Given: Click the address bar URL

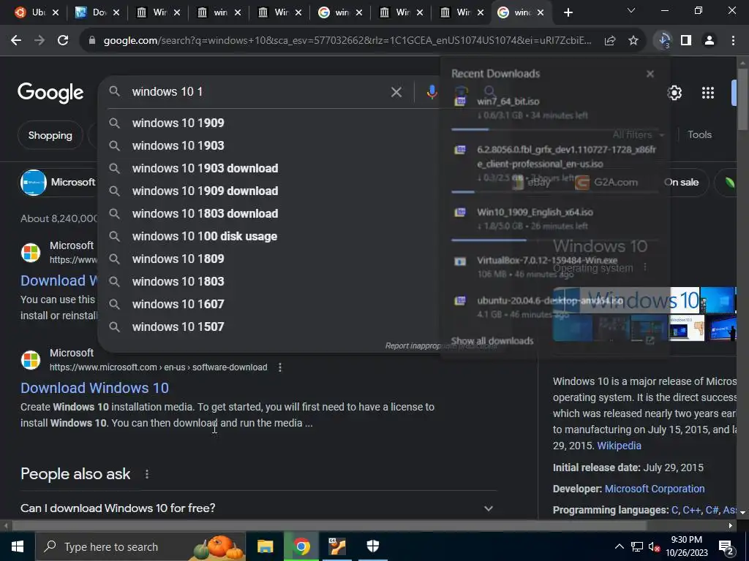Looking at the screenshot, I should (x=347, y=41).
